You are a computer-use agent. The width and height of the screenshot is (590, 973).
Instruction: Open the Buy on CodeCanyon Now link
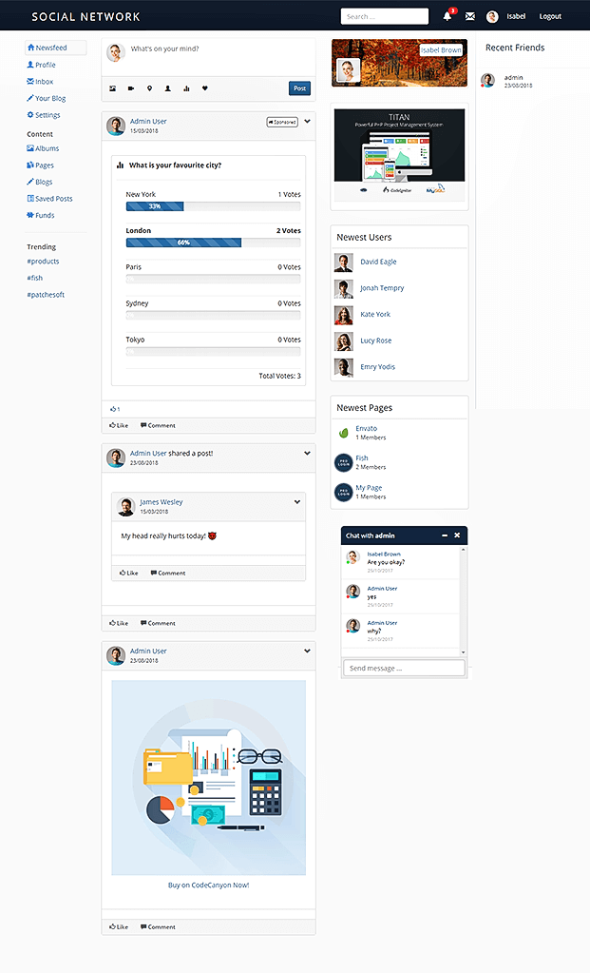pyautogui.click(x=208, y=885)
